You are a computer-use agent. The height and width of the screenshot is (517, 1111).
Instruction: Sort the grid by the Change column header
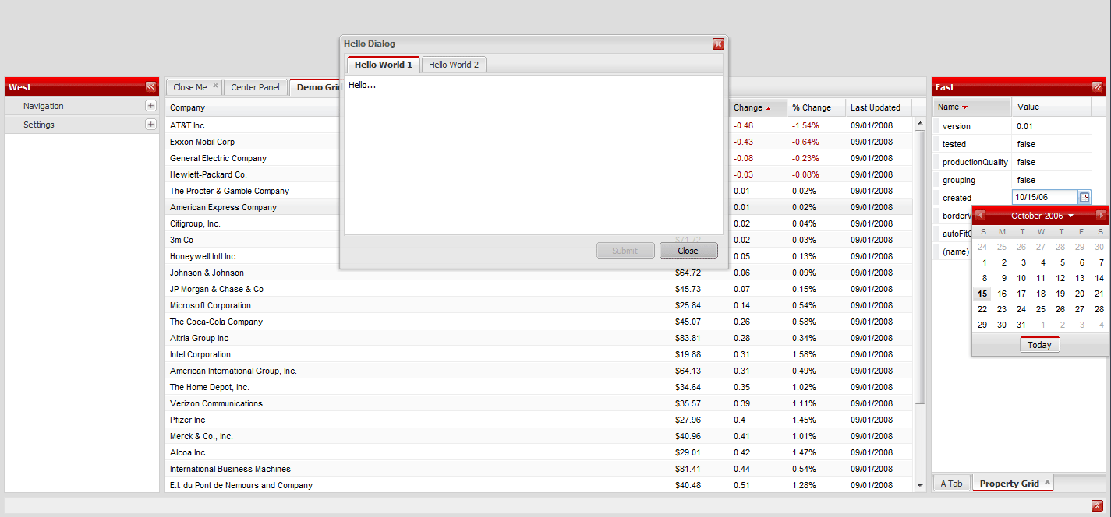(x=748, y=107)
